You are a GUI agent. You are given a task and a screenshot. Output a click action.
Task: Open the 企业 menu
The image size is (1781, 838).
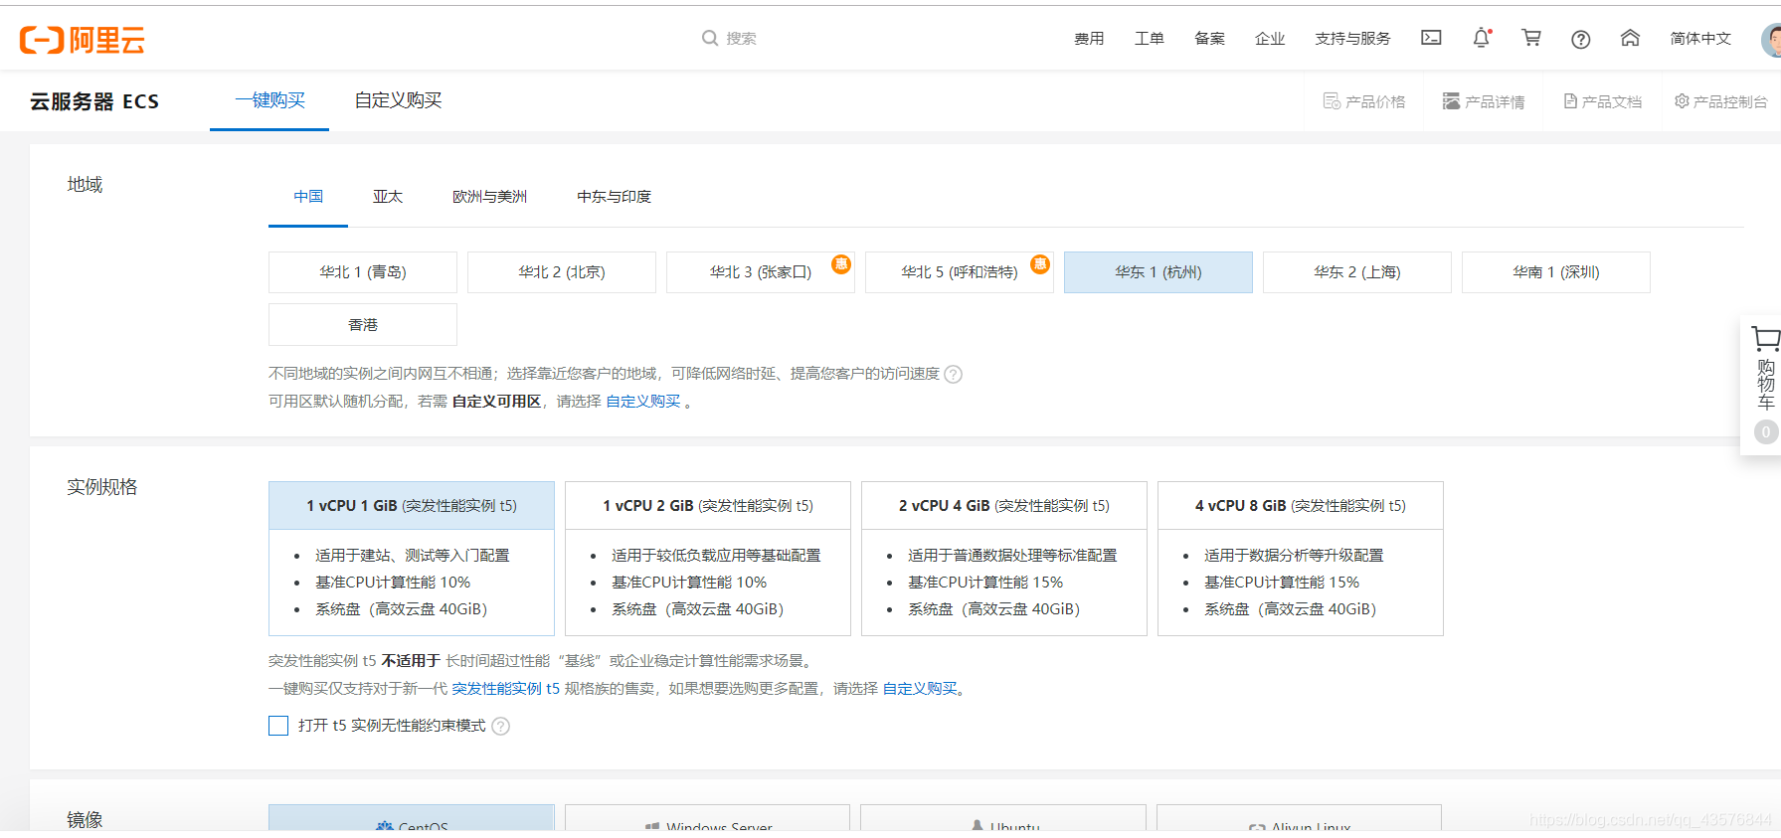tap(1270, 39)
